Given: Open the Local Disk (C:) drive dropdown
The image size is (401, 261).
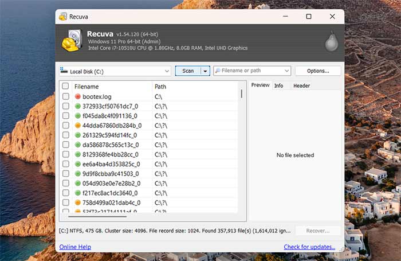Looking at the screenshot, I should pos(167,71).
